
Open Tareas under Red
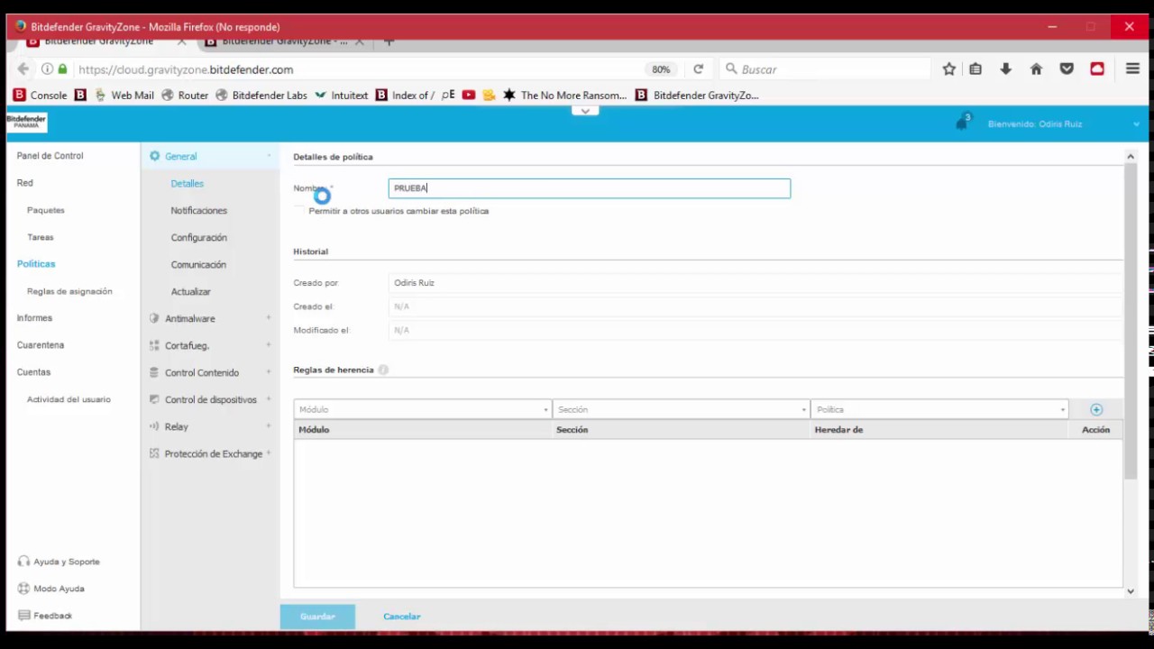40,237
